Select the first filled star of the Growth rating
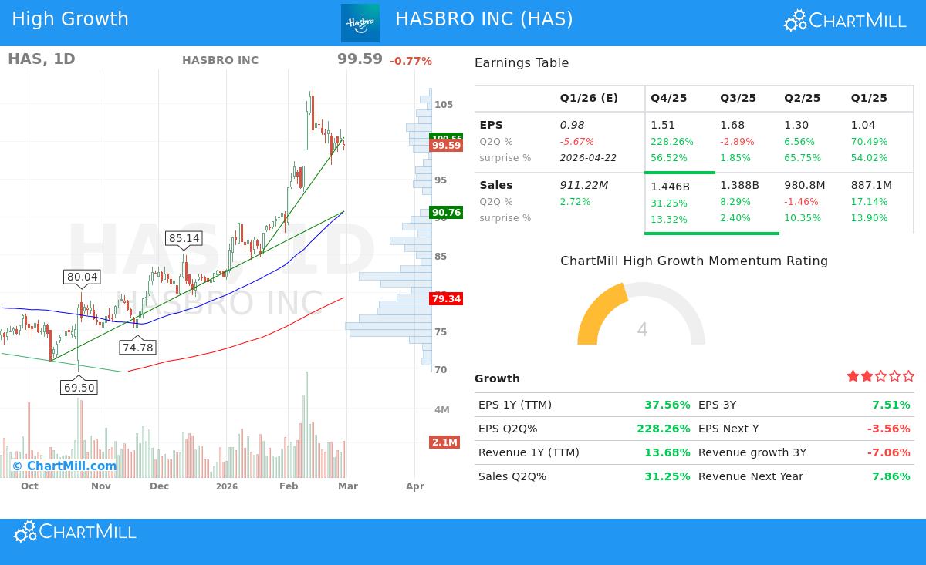 (853, 376)
